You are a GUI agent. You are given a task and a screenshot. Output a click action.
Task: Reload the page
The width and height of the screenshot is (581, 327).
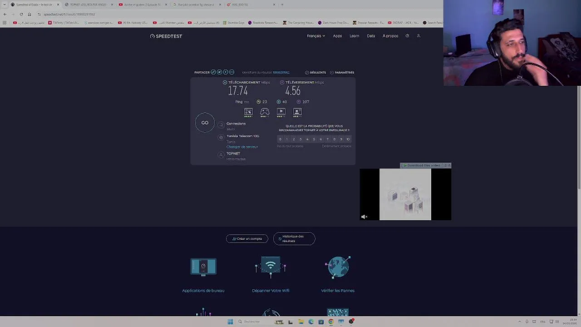pyautogui.click(x=21, y=14)
